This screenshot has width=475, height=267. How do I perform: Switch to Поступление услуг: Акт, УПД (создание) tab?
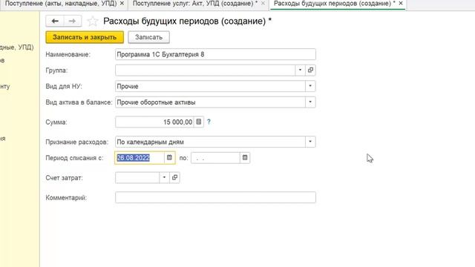(x=195, y=4)
